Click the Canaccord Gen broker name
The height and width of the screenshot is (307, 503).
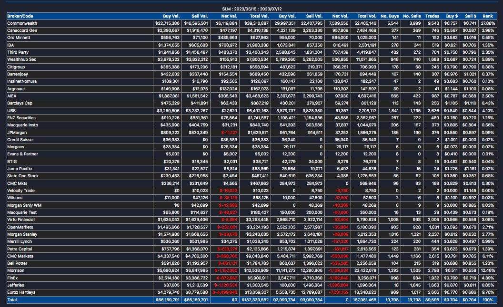click(x=22, y=30)
